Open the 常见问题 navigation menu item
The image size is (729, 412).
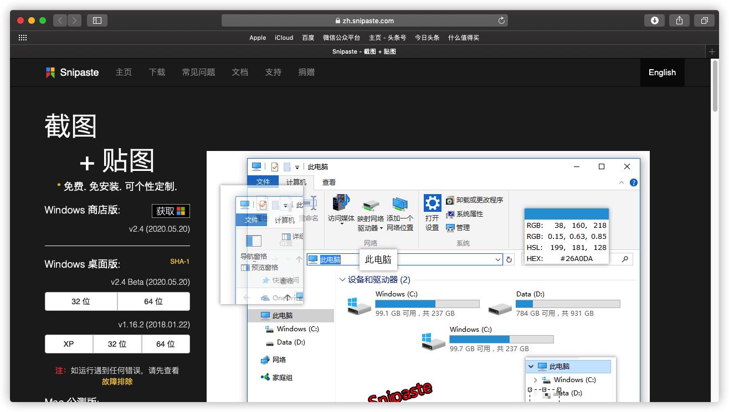198,72
